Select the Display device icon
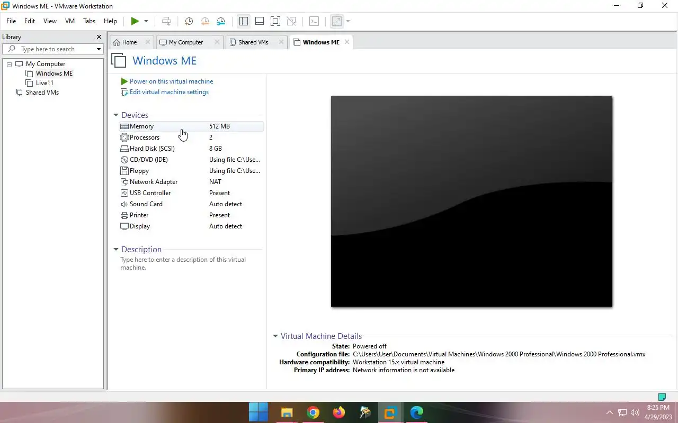 [x=124, y=226]
